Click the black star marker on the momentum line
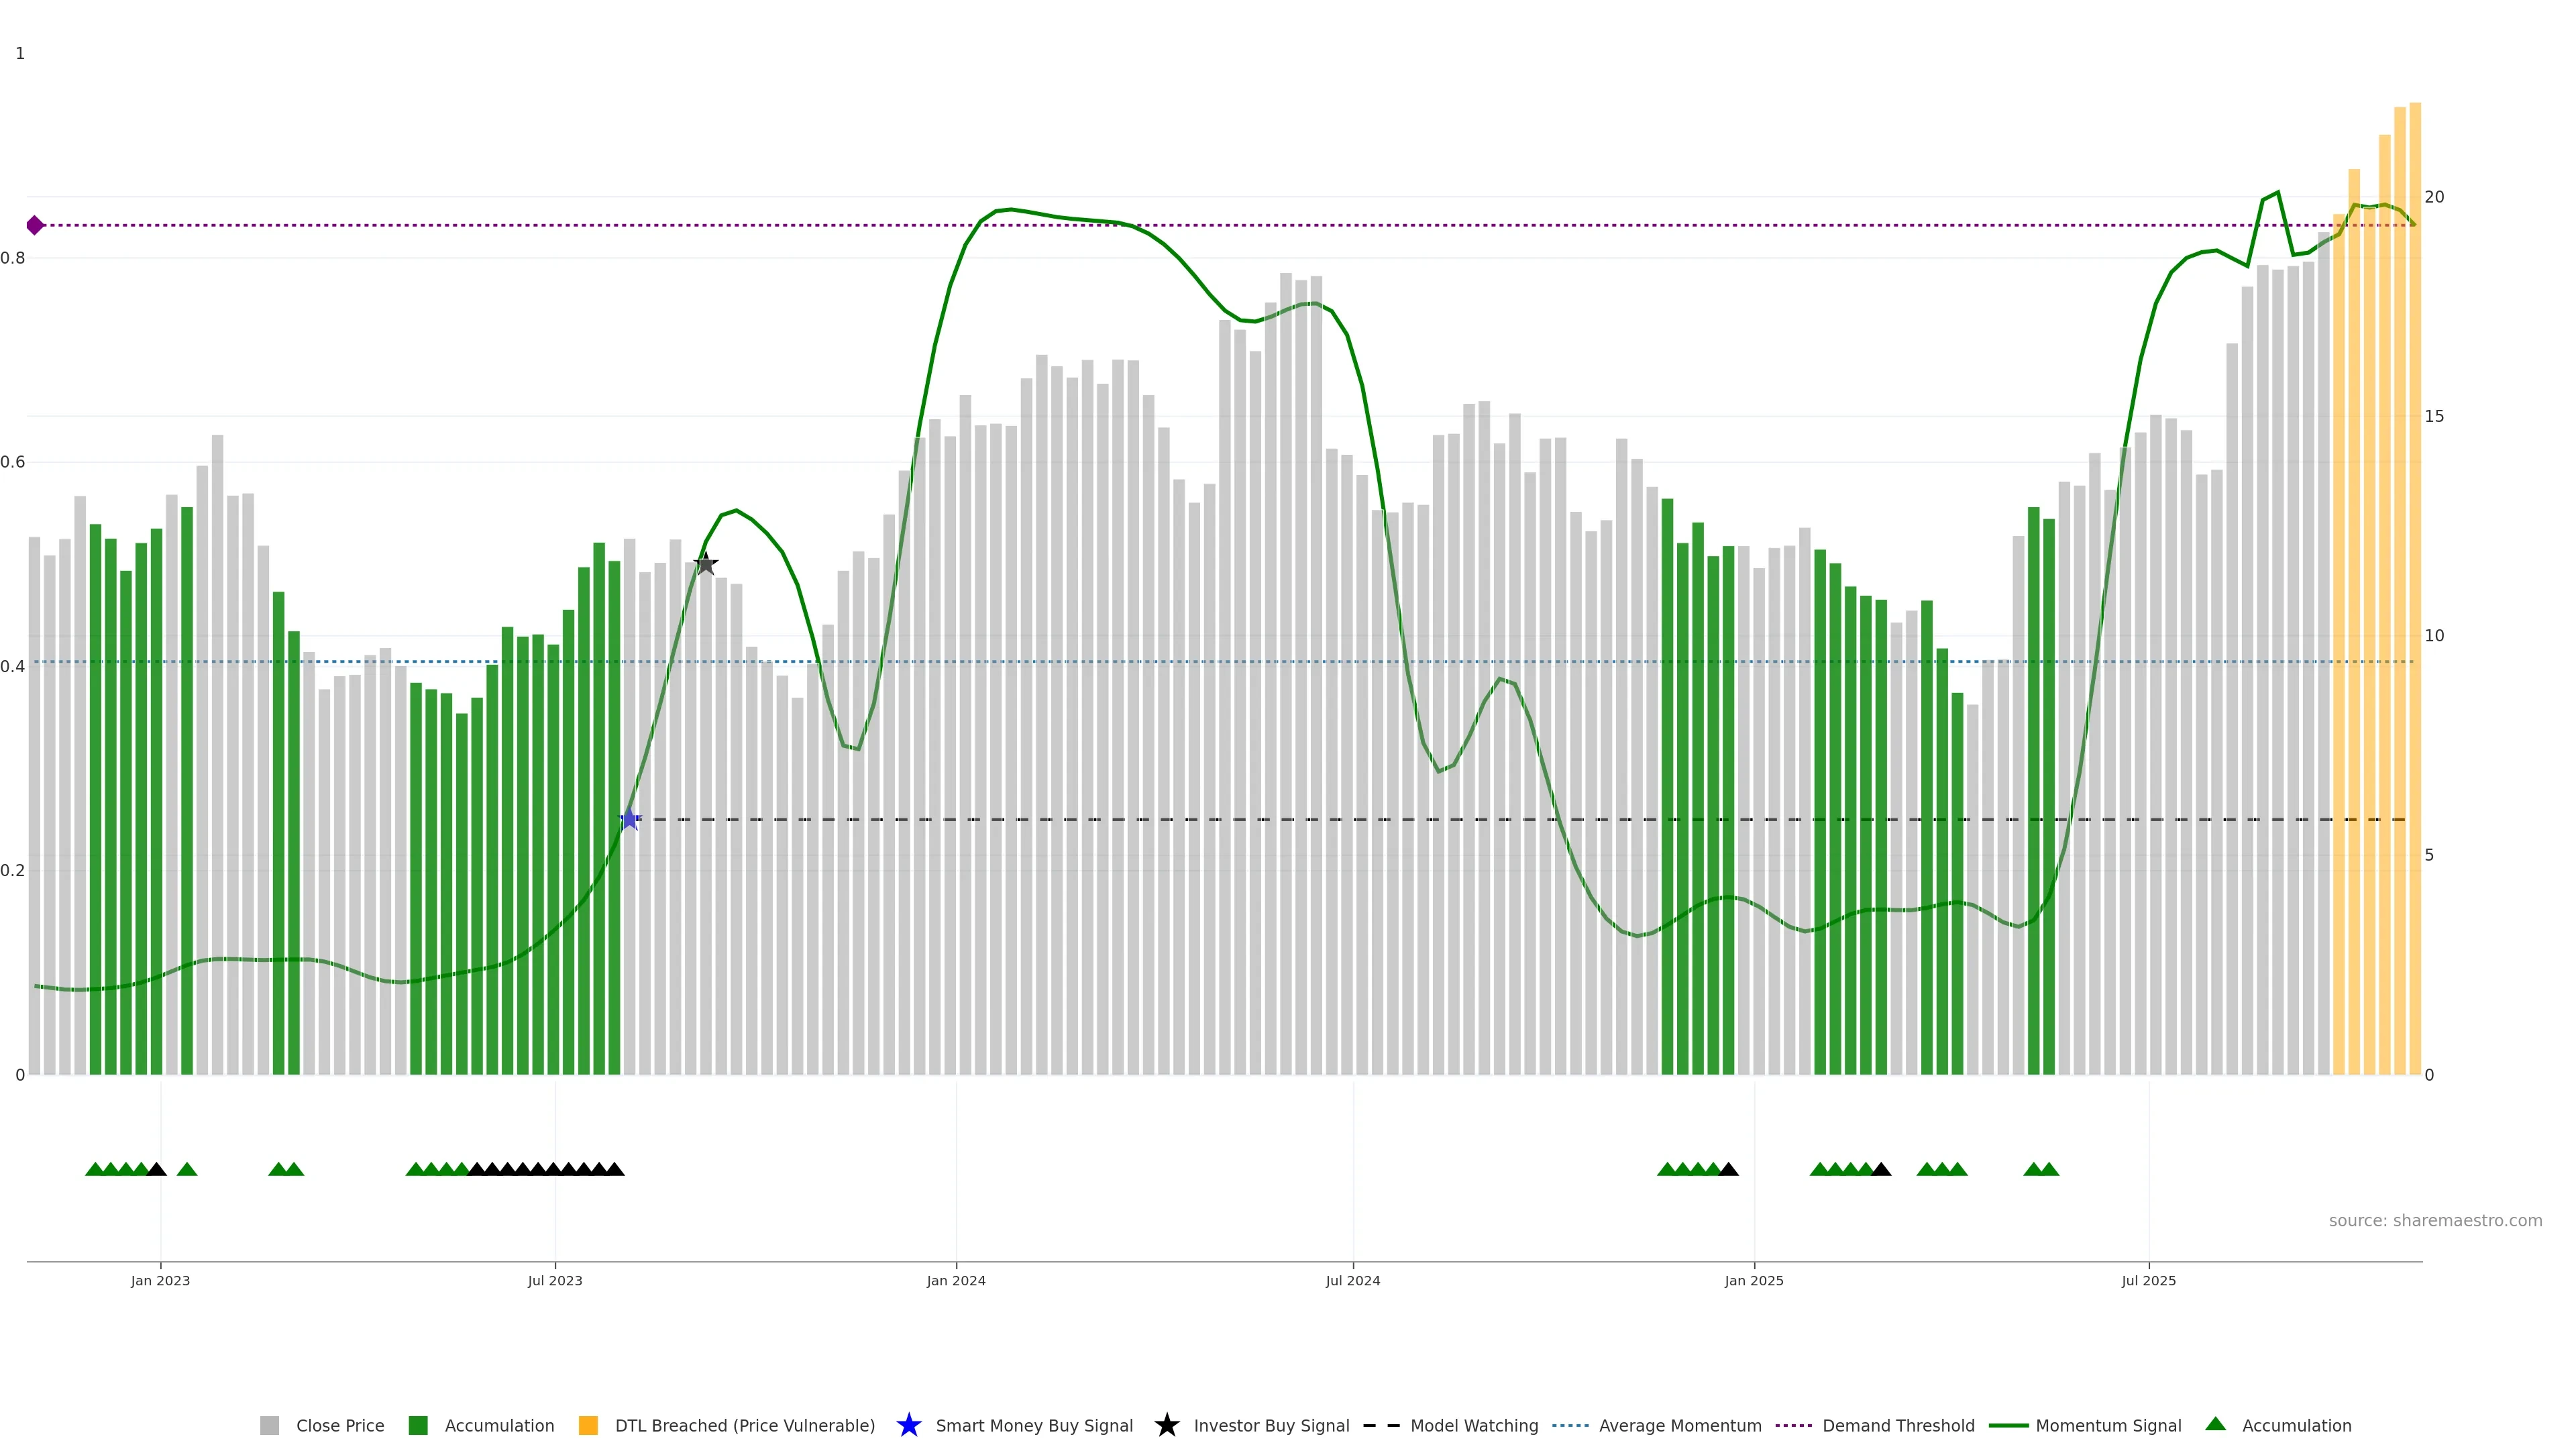 (x=706, y=564)
